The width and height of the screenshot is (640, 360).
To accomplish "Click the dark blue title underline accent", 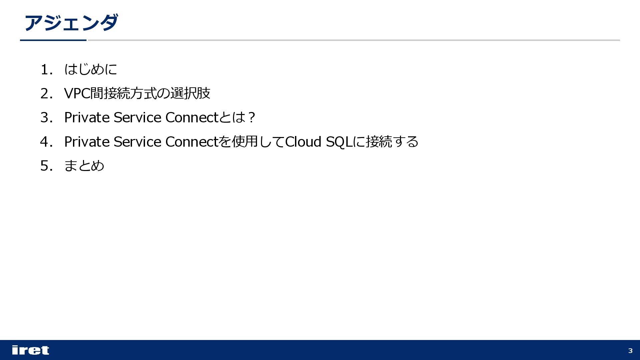I will click(x=53, y=40).
